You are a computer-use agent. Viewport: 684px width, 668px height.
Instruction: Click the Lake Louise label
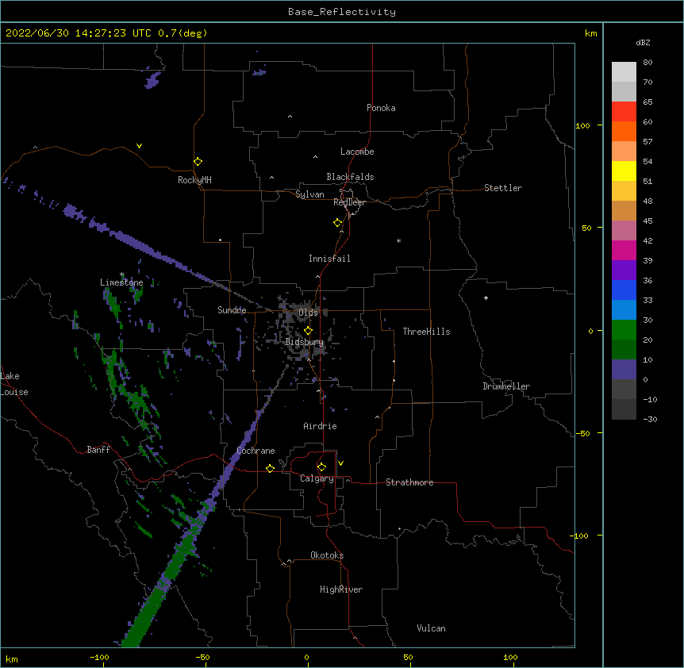click(x=14, y=384)
